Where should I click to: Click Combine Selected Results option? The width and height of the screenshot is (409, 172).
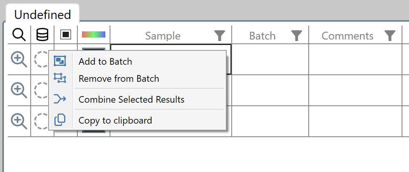[131, 100]
